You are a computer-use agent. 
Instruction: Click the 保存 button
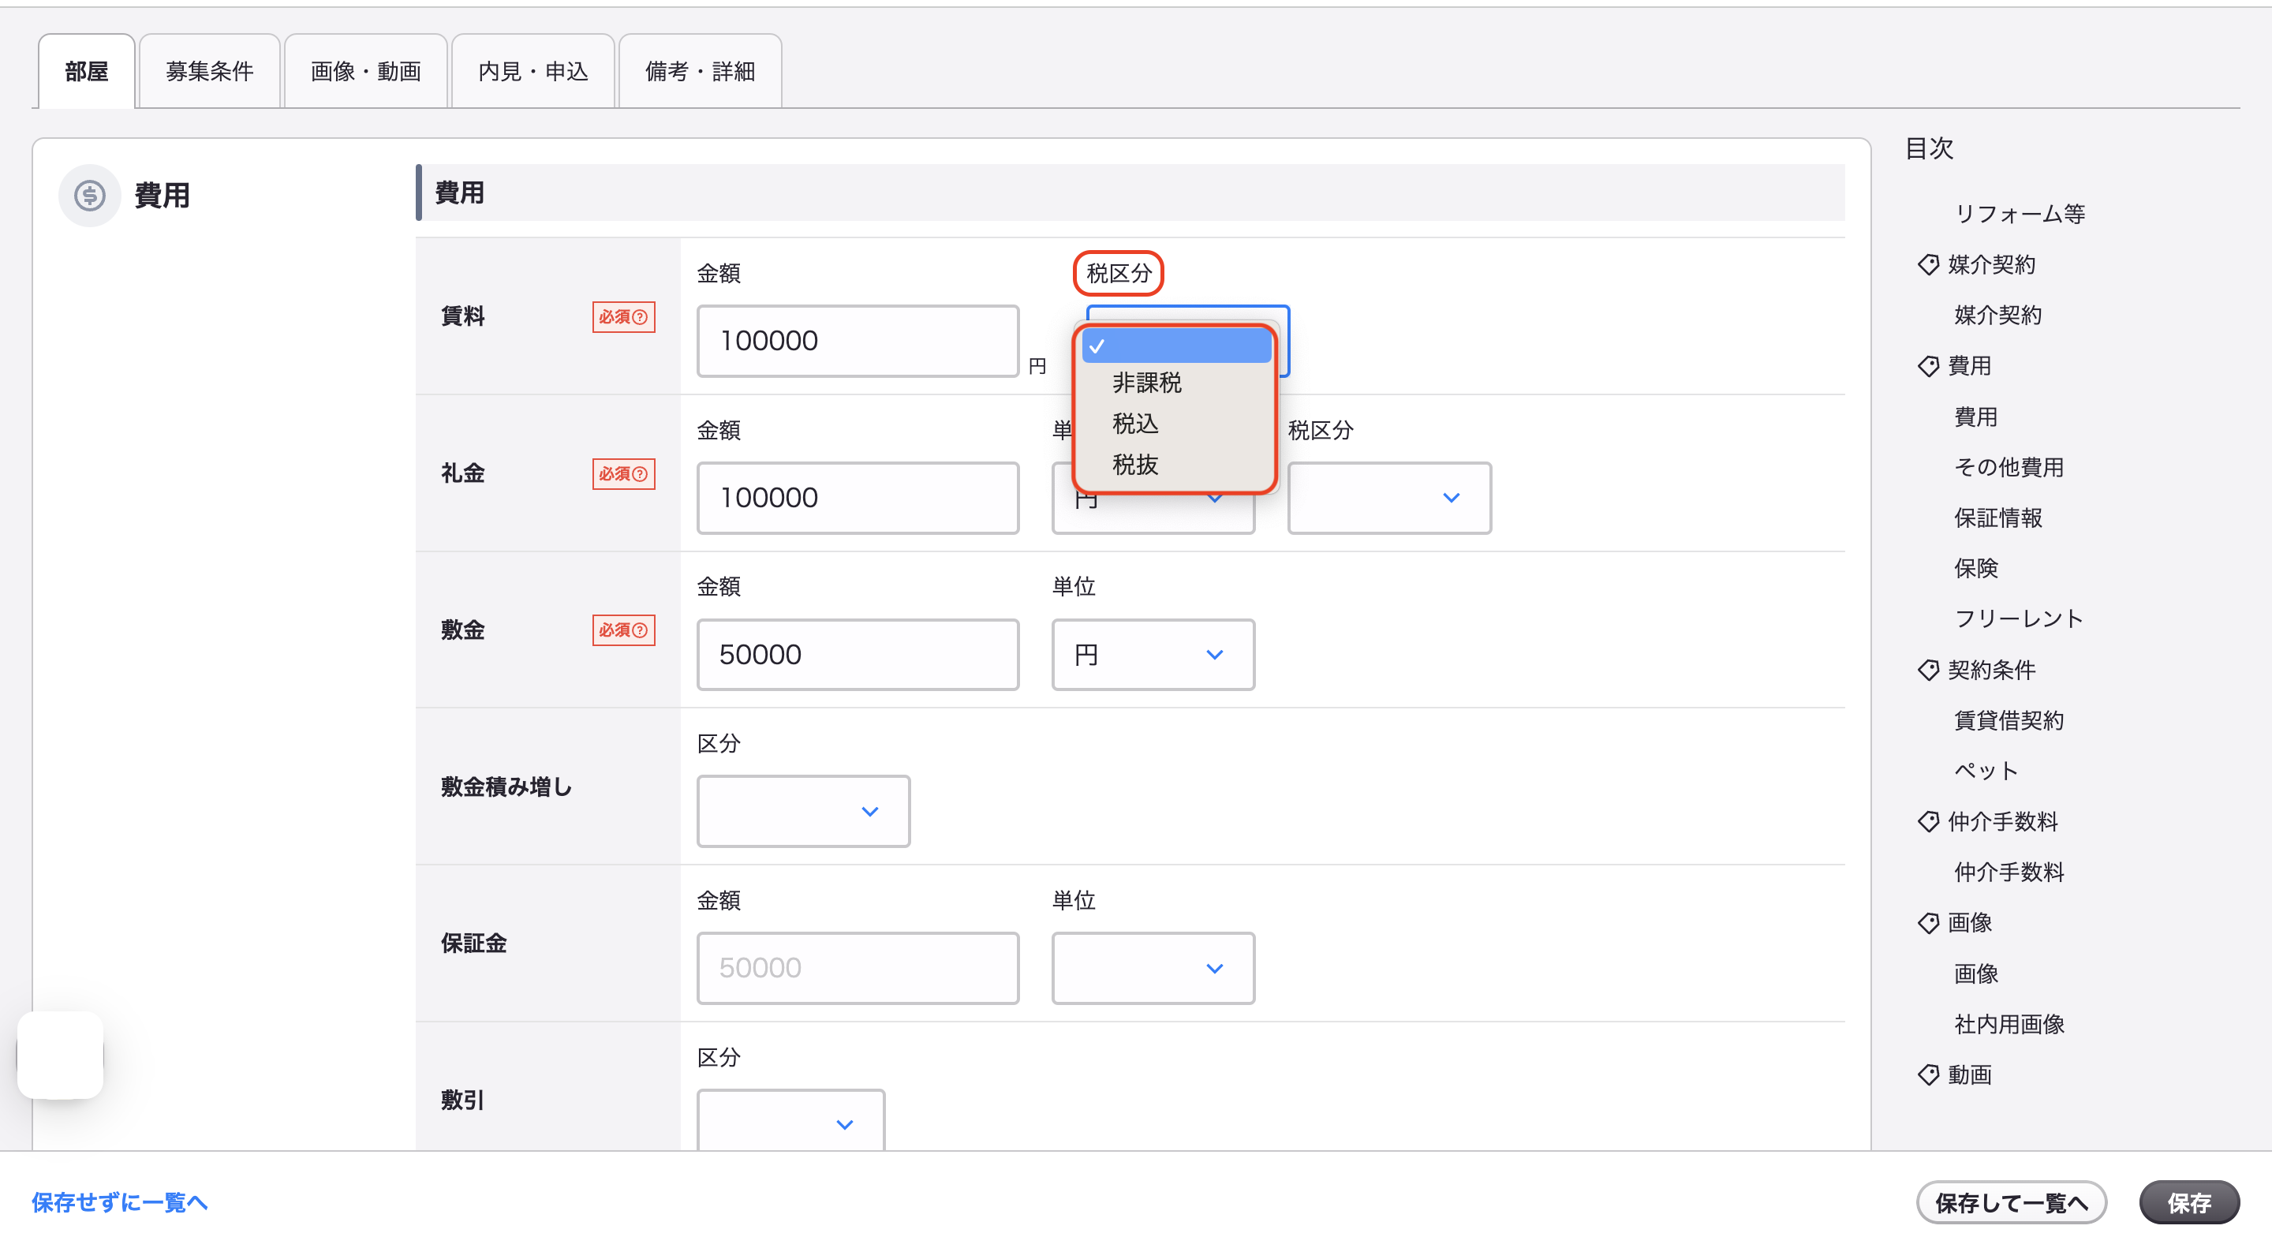(x=2189, y=1203)
